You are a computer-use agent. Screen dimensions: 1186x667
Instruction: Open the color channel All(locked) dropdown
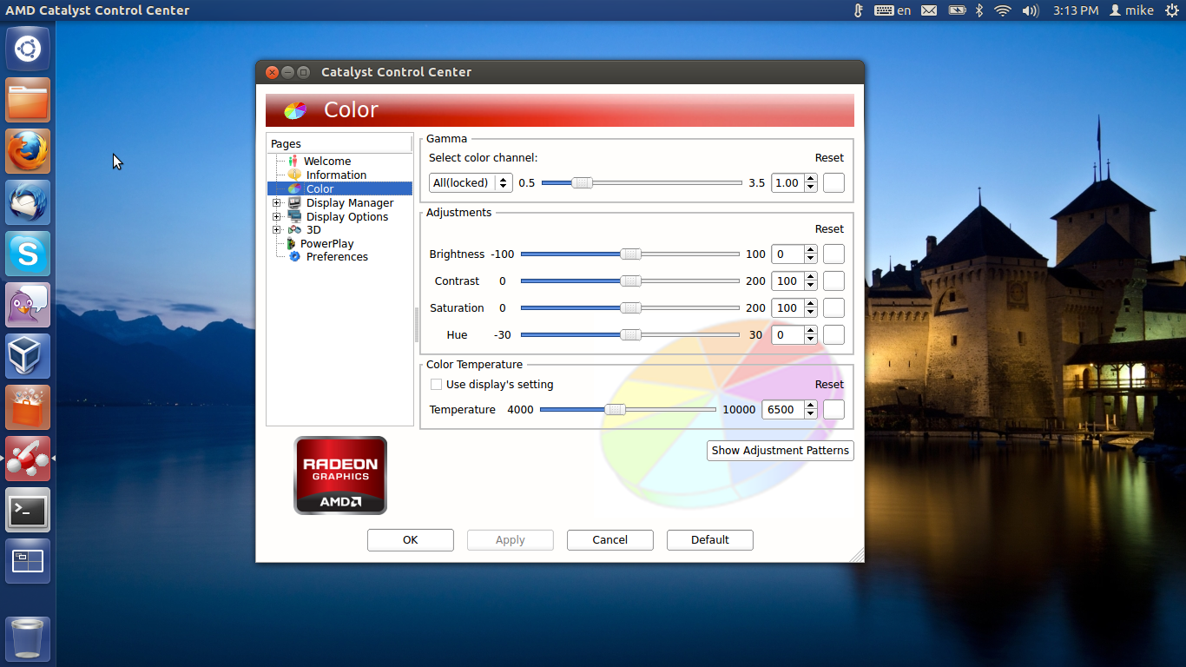pyautogui.click(x=471, y=183)
